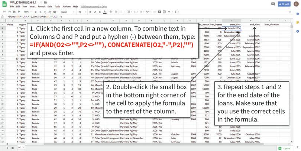Open the comments history icon
The image size is (301, 151).
click(x=273, y=4)
